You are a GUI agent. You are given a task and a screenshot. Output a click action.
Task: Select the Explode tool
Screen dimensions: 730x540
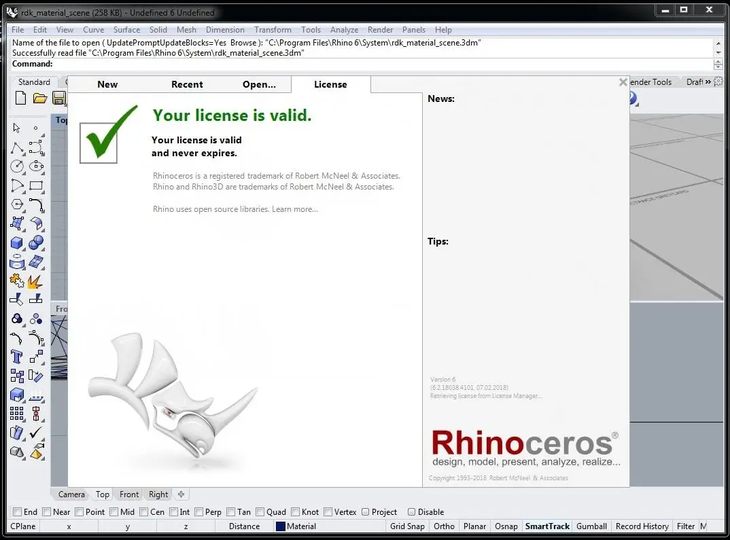pos(35,281)
